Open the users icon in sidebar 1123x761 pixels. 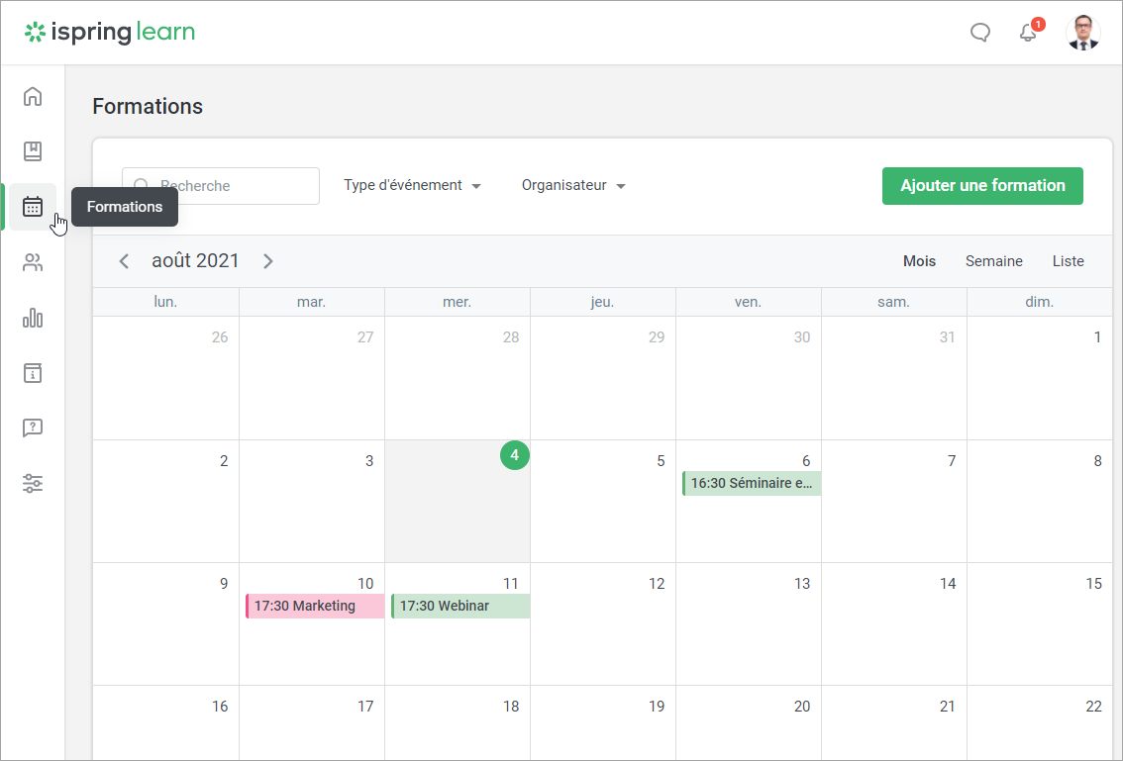click(x=33, y=262)
